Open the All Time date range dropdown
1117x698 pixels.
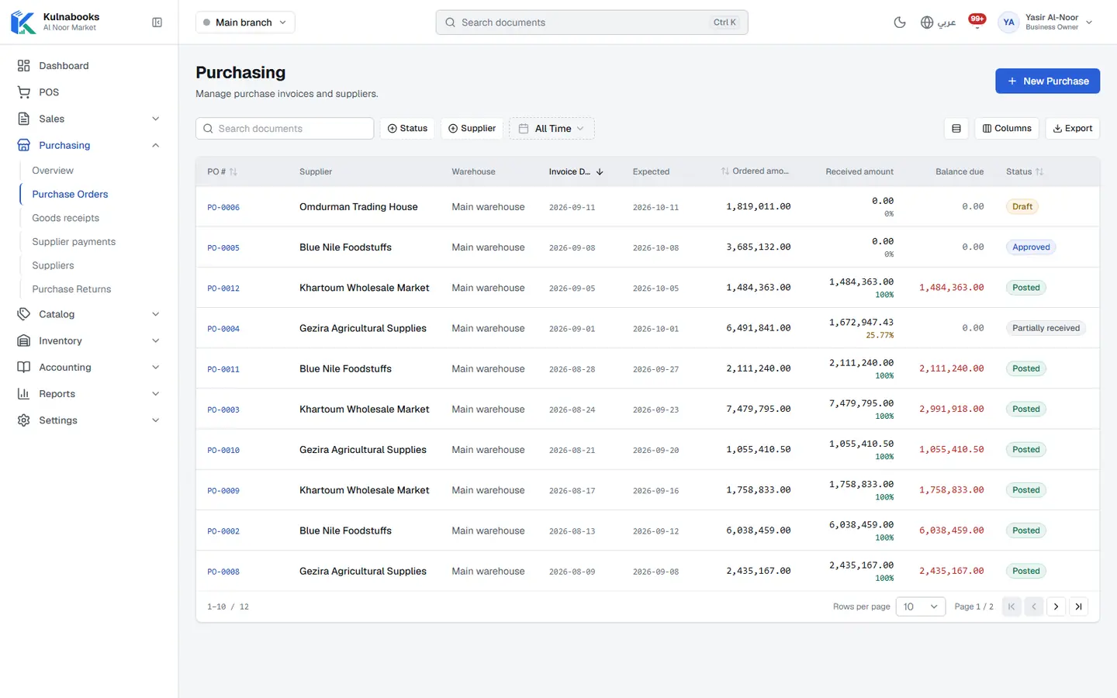point(552,129)
